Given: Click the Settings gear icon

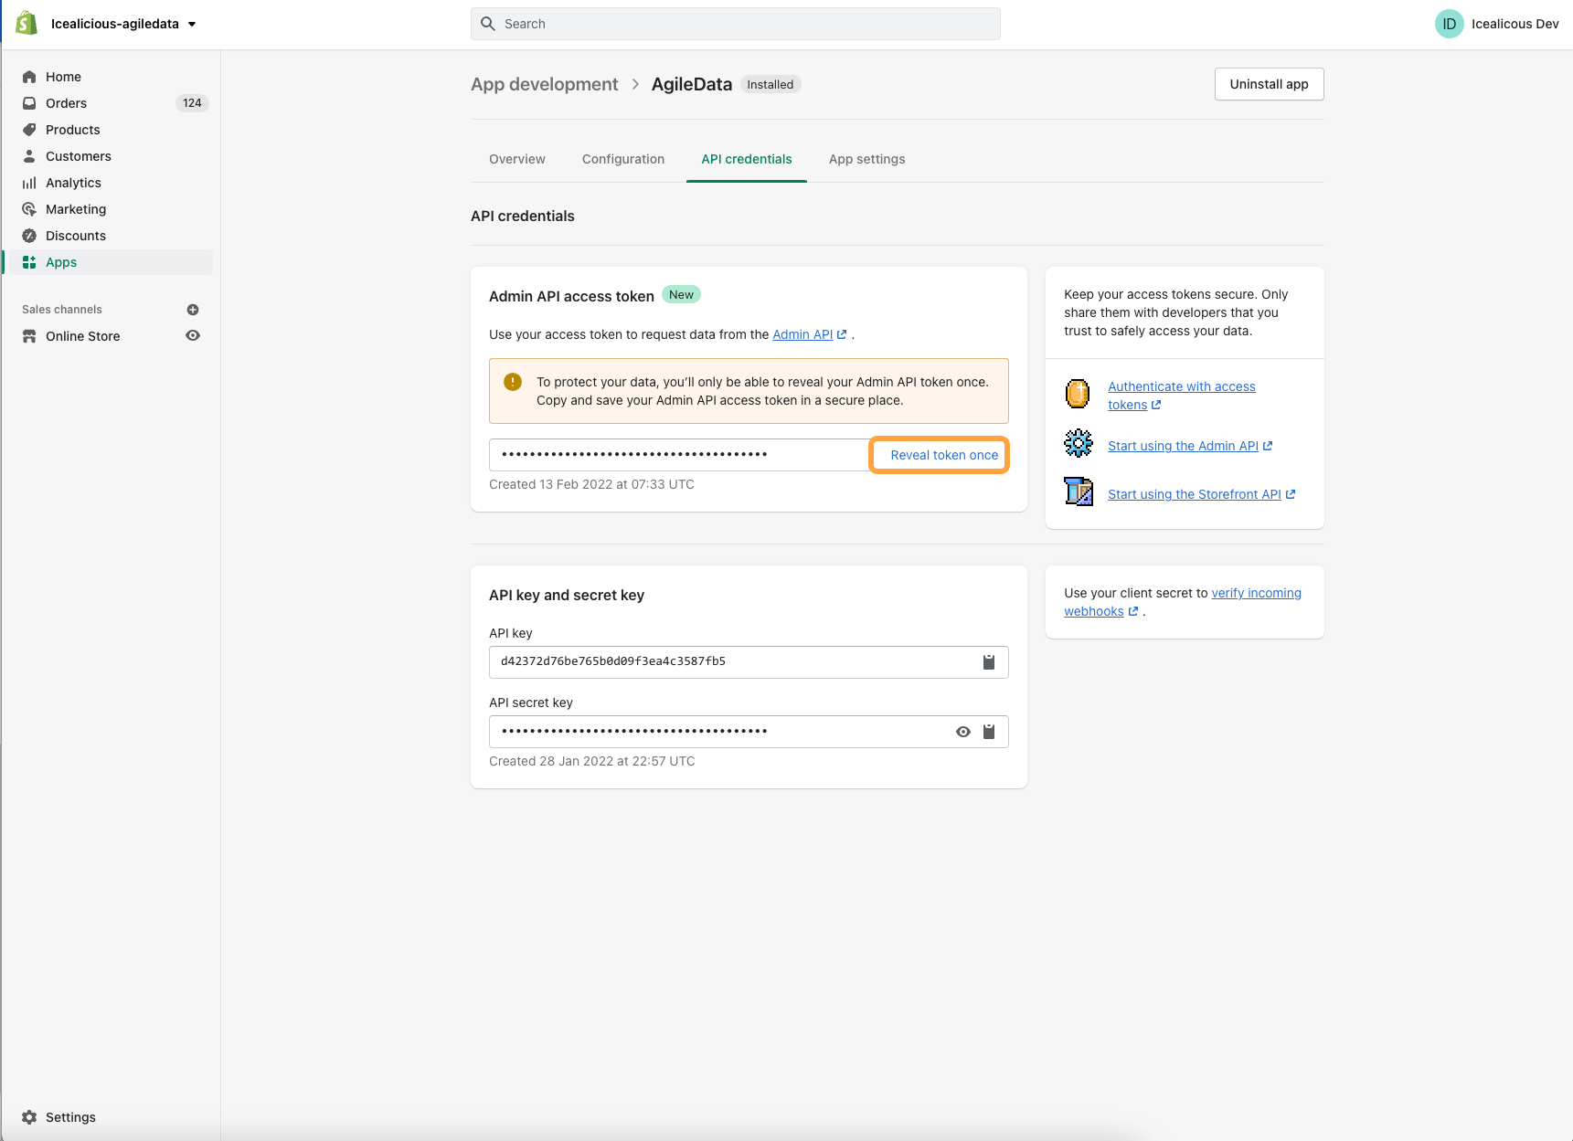Looking at the screenshot, I should [x=29, y=1117].
